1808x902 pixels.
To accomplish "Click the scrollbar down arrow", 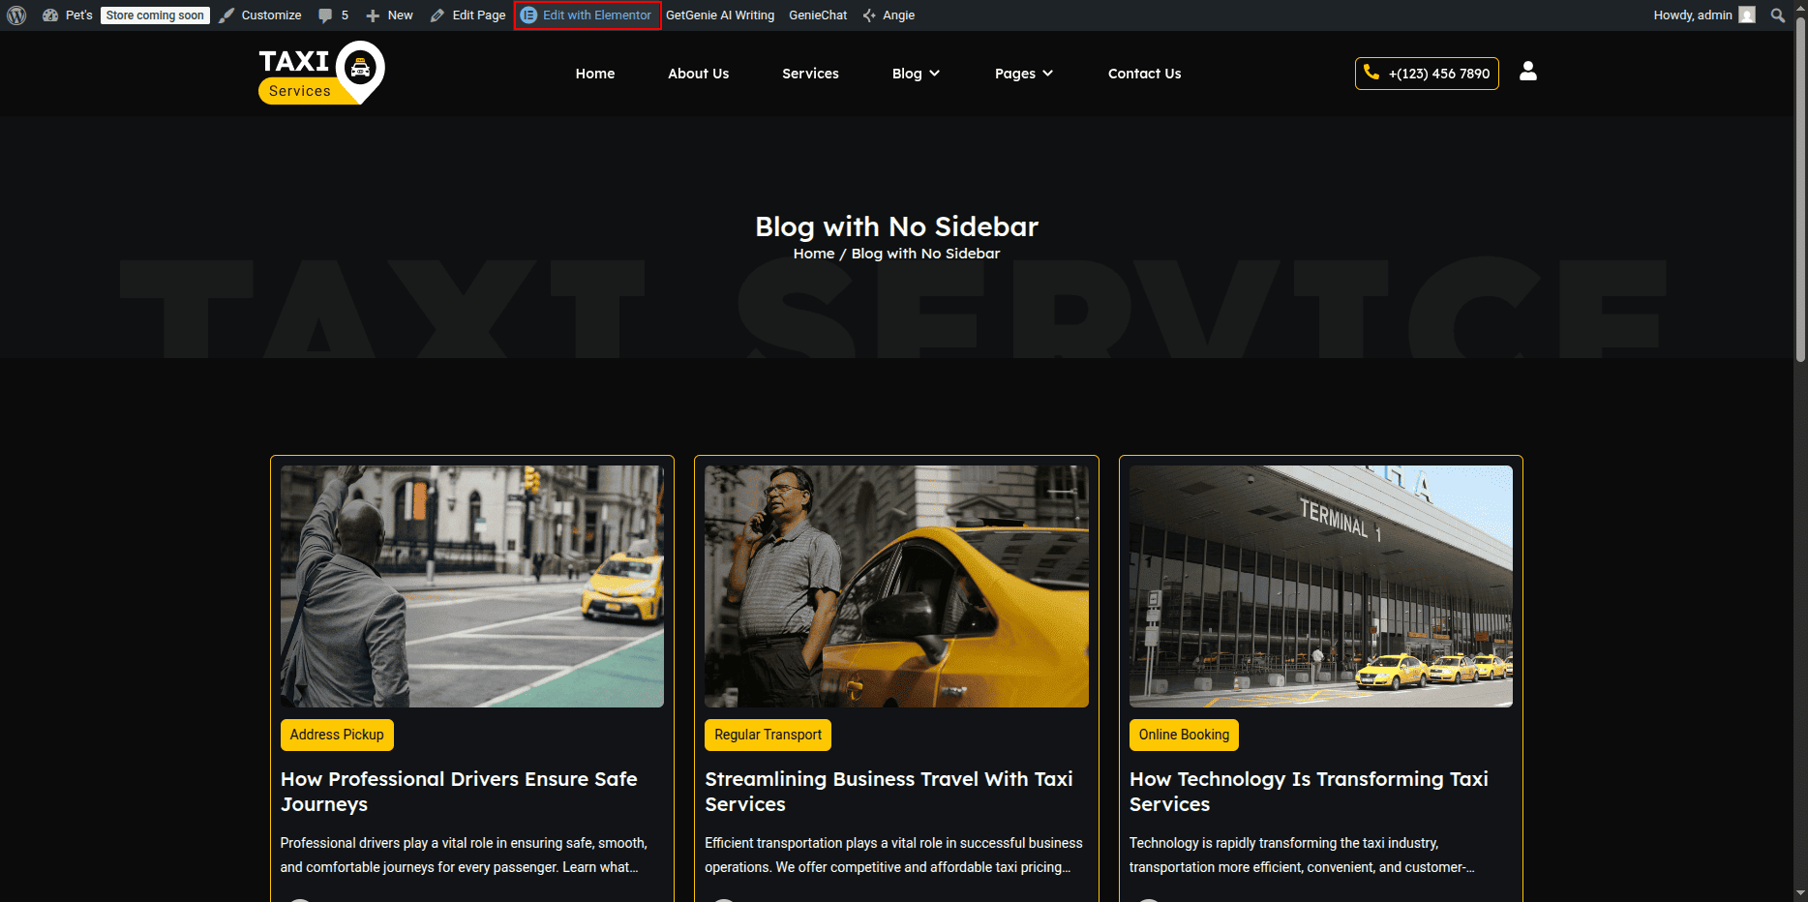I will tap(1800, 893).
